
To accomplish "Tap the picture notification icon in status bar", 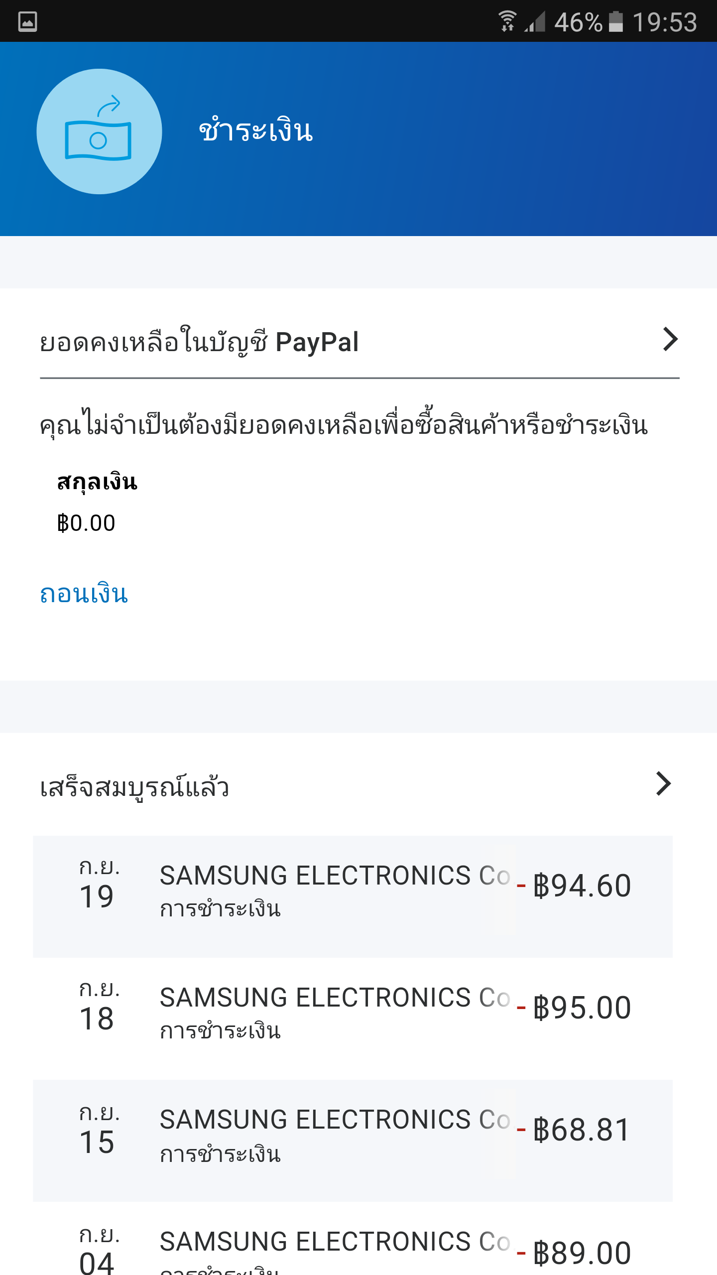I will [27, 21].
